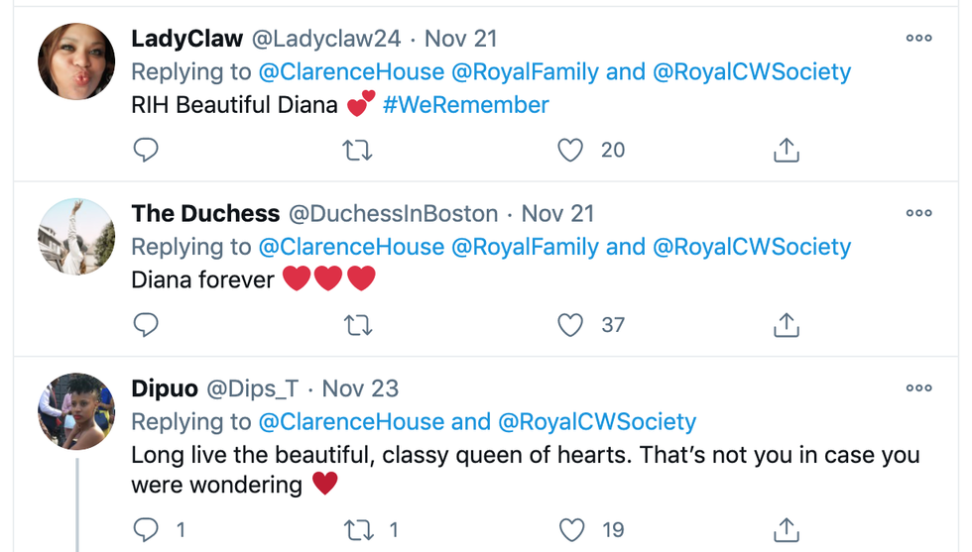
Task: Like The Duchess's tweet with 37 likes
Action: pos(570,324)
